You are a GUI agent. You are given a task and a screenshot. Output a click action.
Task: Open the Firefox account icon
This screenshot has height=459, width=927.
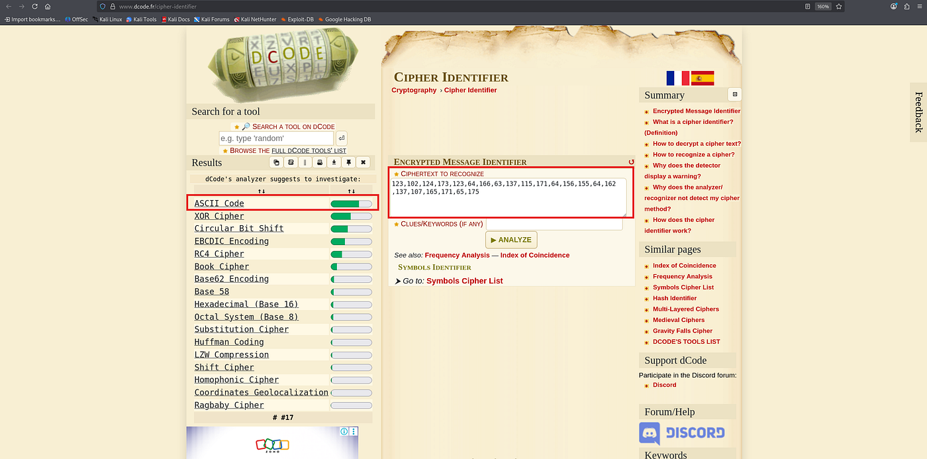[894, 6]
